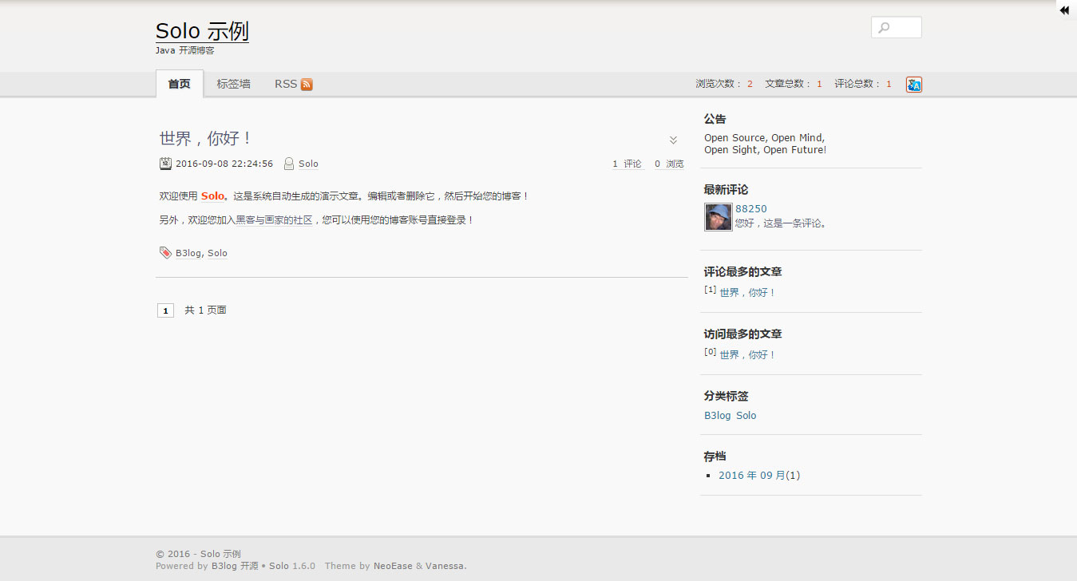Click the red tag icon before B3log
Image resolution: width=1077 pixels, height=581 pixels.
click(165, 253)
